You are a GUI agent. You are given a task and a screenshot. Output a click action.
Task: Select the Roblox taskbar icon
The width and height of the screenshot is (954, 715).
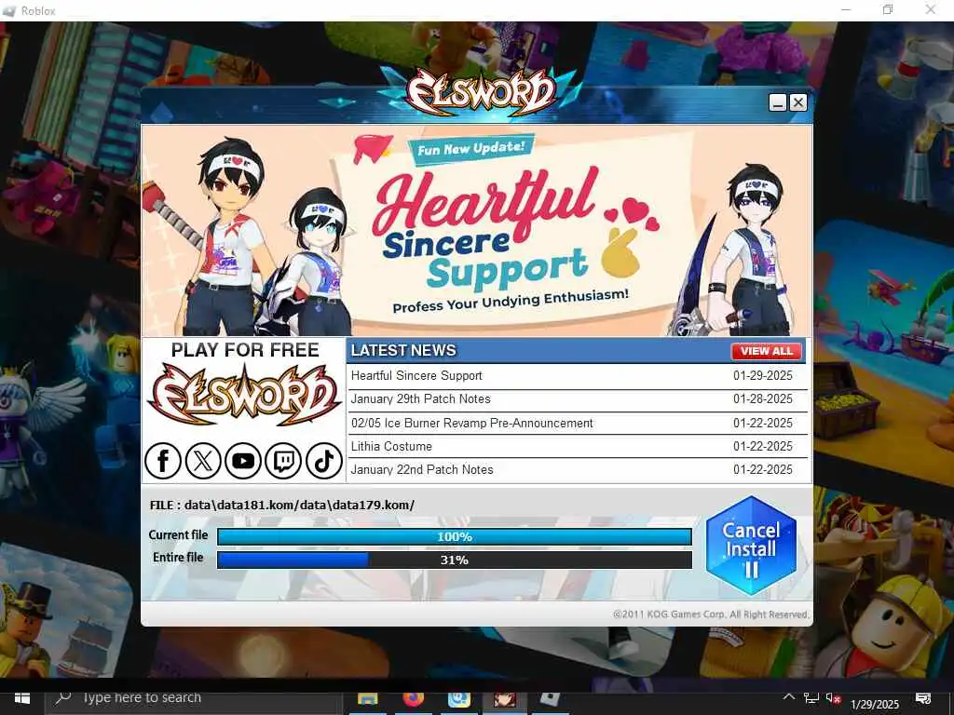click(x=550, y=700)
